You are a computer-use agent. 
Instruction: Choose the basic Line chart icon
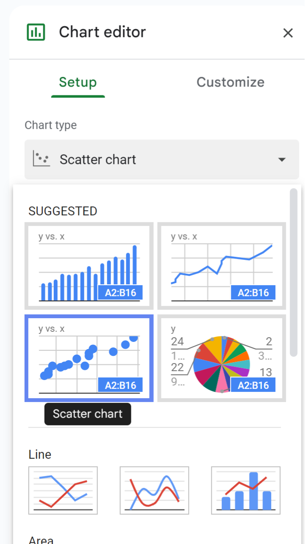pyautogui.click(x=63, y=490)
